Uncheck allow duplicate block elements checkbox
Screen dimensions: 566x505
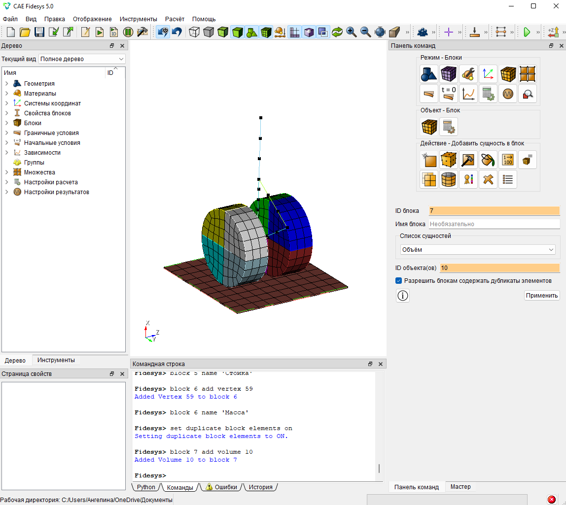(x=398, y=281)
